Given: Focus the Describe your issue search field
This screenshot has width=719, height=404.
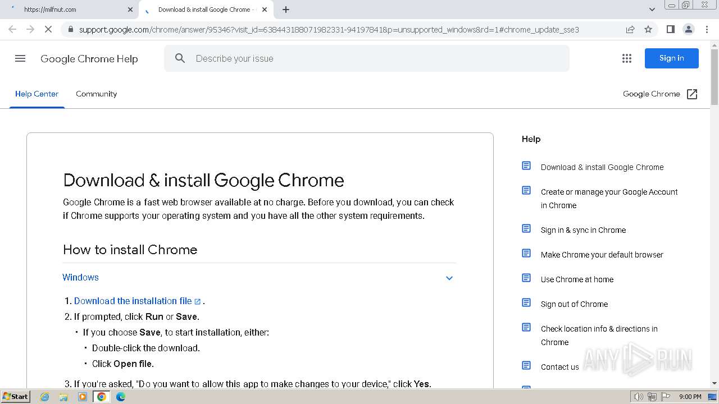Looking at the screenshot, I should point(367,58).
